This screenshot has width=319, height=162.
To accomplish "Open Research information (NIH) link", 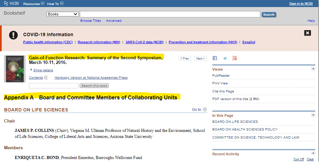I will coord(99,42).
